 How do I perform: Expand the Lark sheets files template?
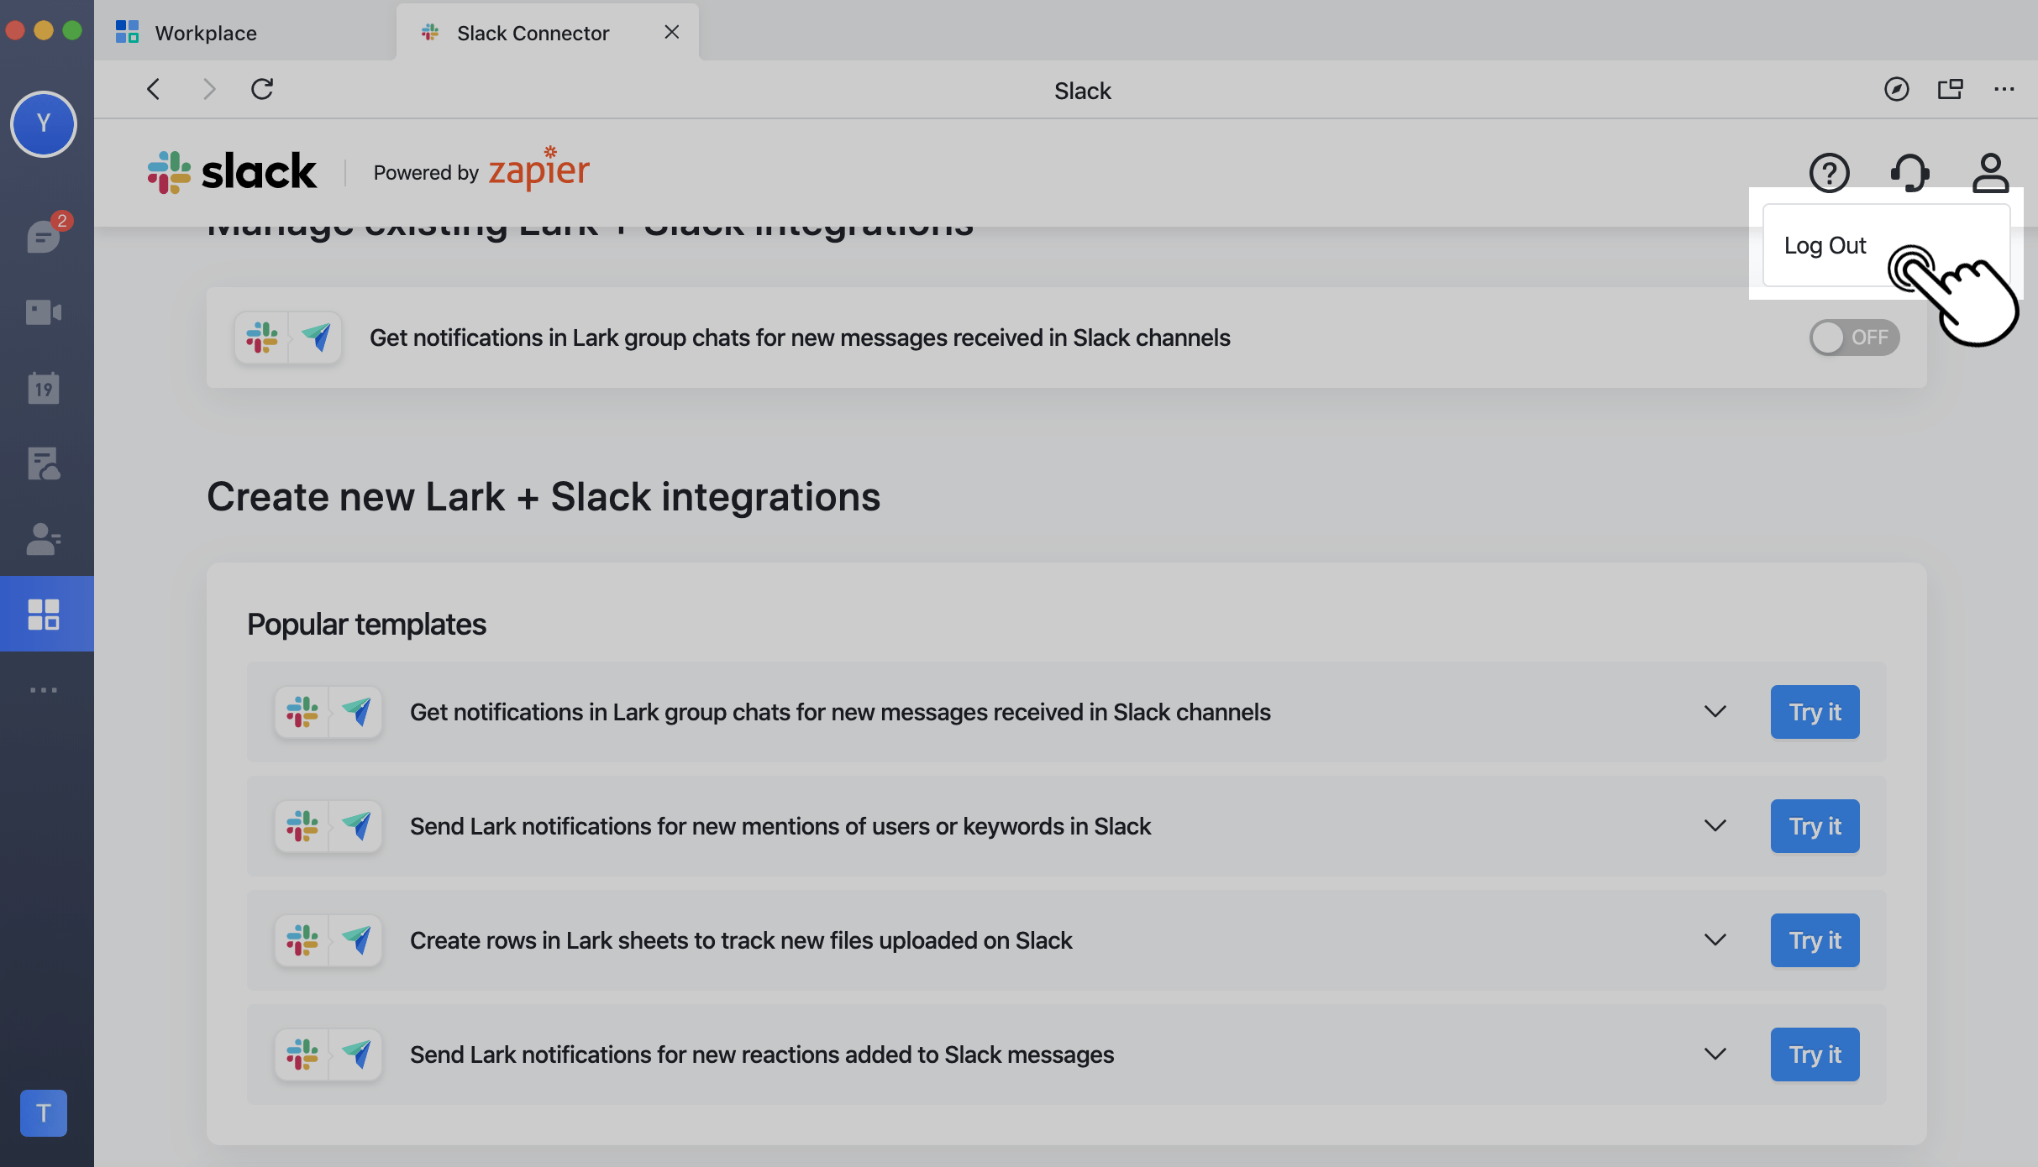1715,940
